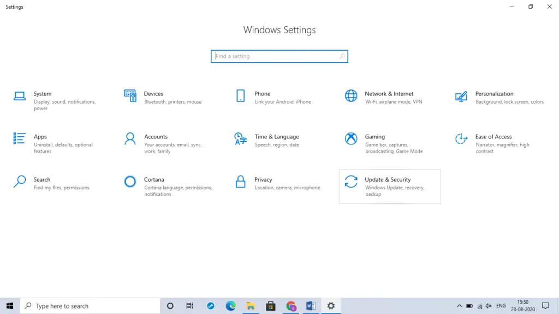This screenshot has height=314, width=559.
Task: Click 'Location, camera, microphone' description
Action: [x=287, y=188]
